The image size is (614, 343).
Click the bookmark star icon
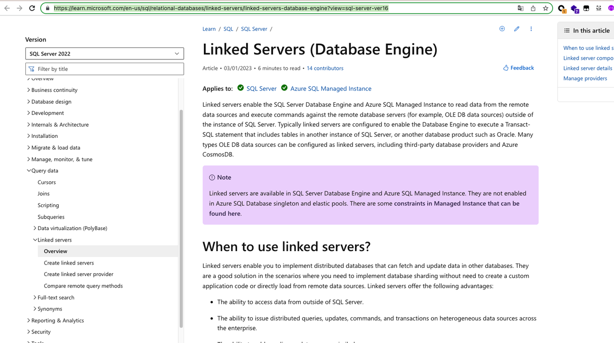click(x=545, y=8)
